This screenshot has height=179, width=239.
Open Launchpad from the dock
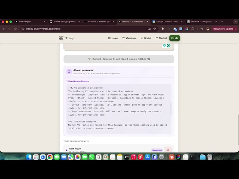(x=36, y=157)
